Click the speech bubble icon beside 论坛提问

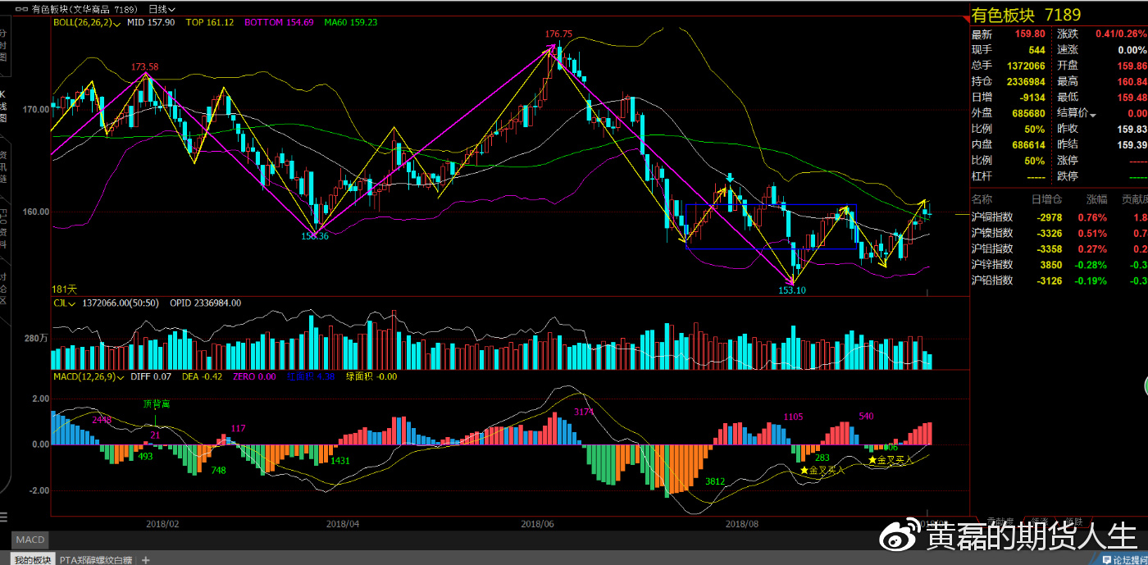point(1106,560)
